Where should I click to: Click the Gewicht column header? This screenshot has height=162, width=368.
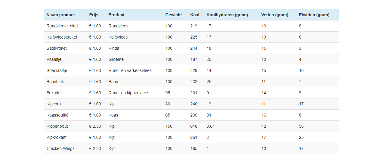coord(174,15)
